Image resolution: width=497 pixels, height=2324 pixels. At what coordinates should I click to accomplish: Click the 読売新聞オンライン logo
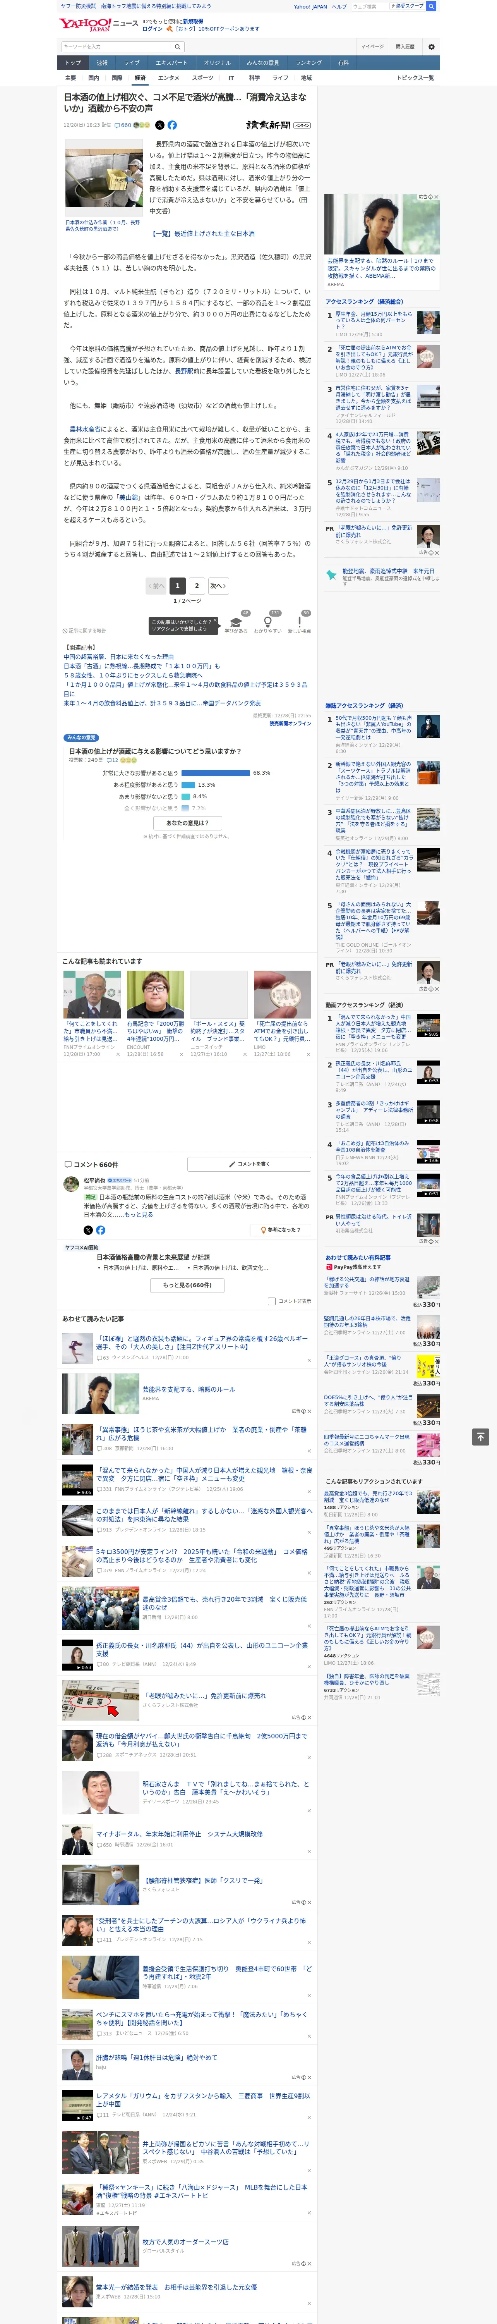(x=278, y=125)
